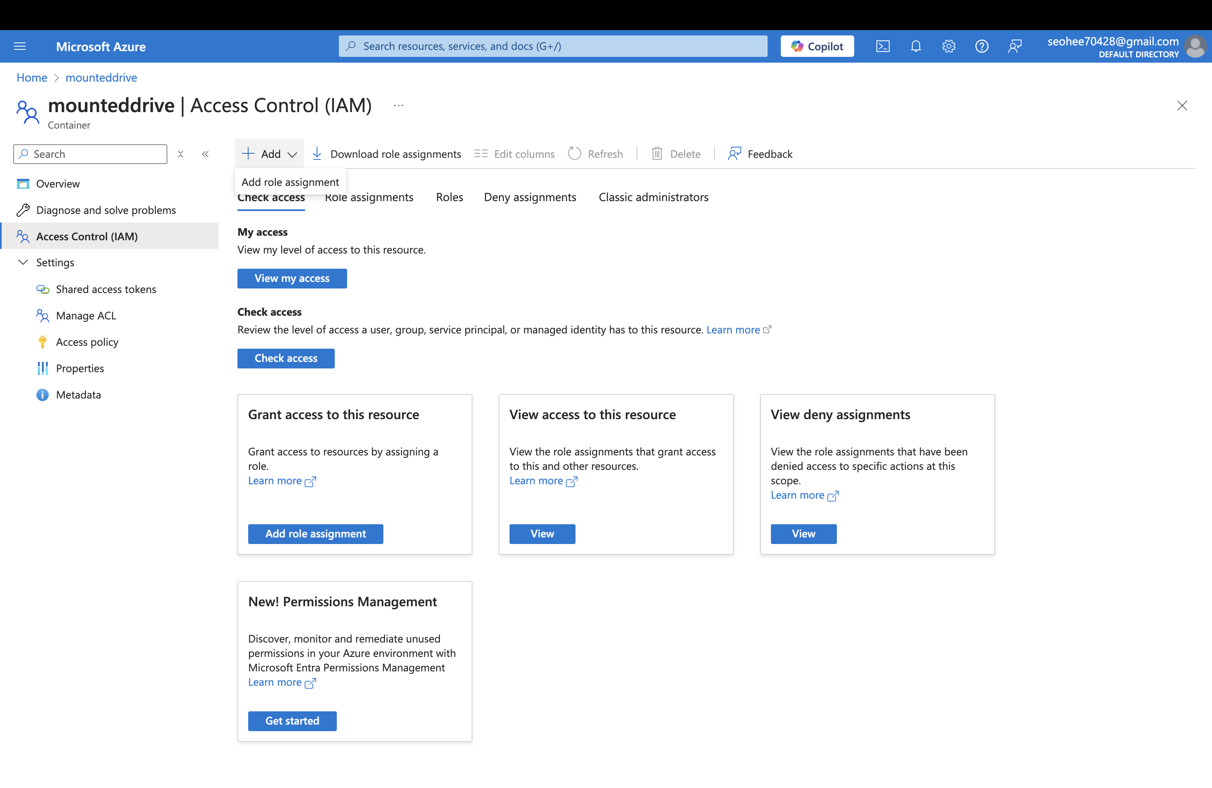Expand the Add role assignment dropdown
The height and width of the screenshot is (788, 1212).
291,181
